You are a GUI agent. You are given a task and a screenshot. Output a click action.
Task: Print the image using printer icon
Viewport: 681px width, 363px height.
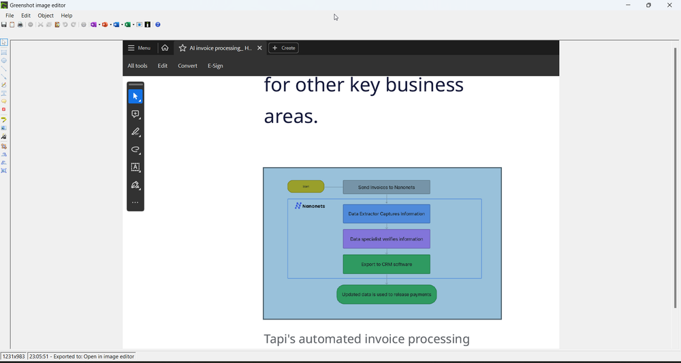click(x=20, y=24)
